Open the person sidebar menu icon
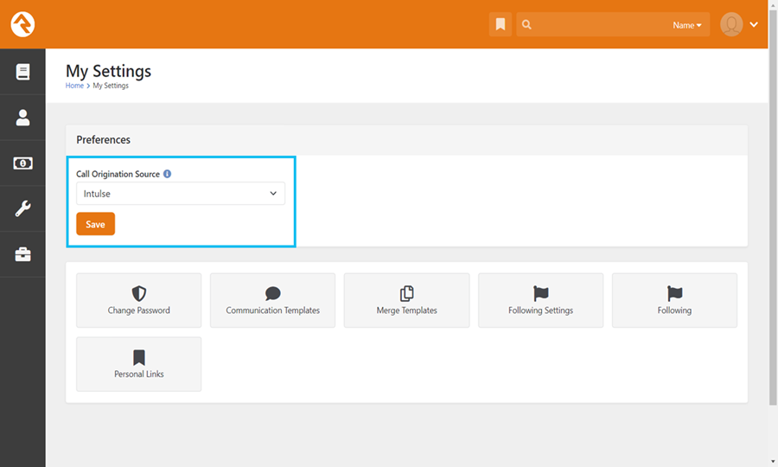Image resolution: width=778 pixels, height=467 pixels. pos(22,118)
